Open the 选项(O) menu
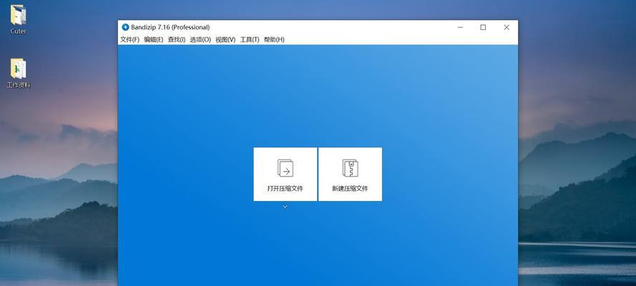The height and width of the screenshot is (286, 636). click(200, 40)
